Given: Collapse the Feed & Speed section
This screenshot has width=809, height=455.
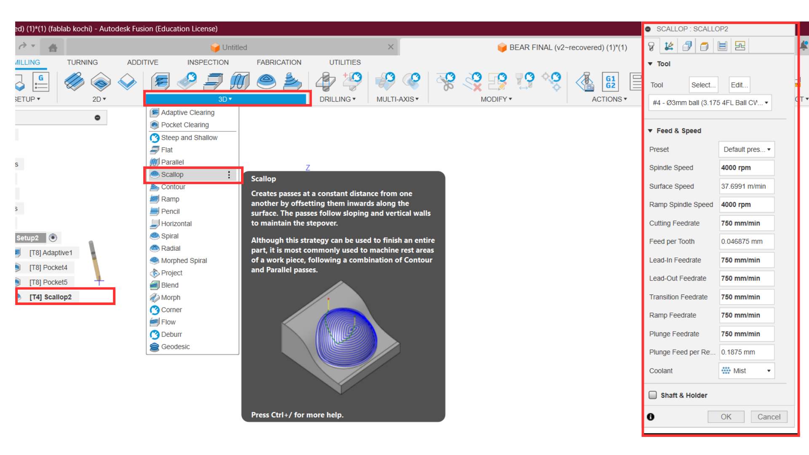Looking at the screenshot, I should tap(650, 131).
